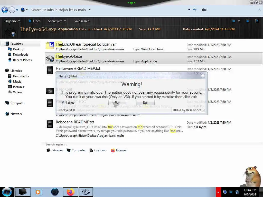Open Desktop in the navigation pane

click(x=18, y=49)
